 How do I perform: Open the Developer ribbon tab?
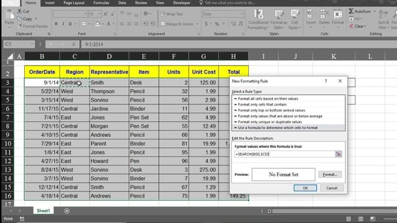point(182,2)
